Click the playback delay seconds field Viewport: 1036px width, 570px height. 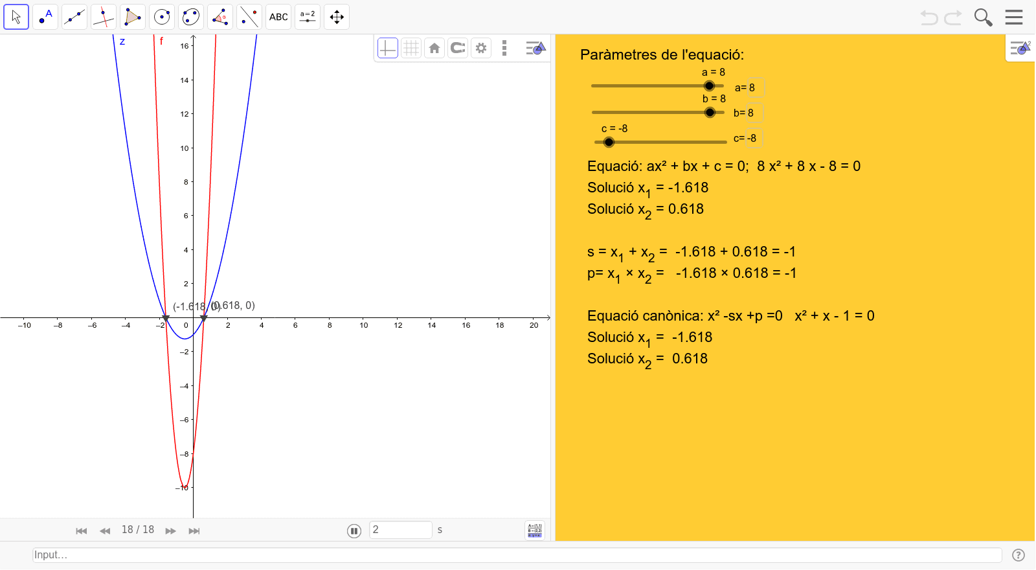(401, 530)
